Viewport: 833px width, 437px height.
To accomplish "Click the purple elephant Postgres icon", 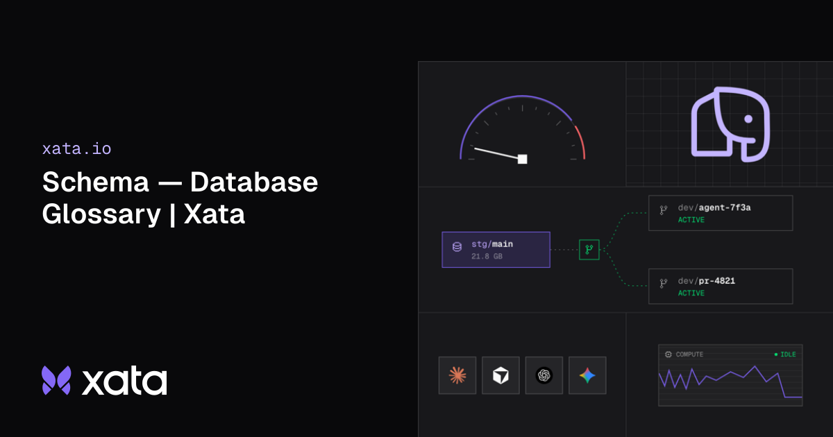I will coord(730,124).
